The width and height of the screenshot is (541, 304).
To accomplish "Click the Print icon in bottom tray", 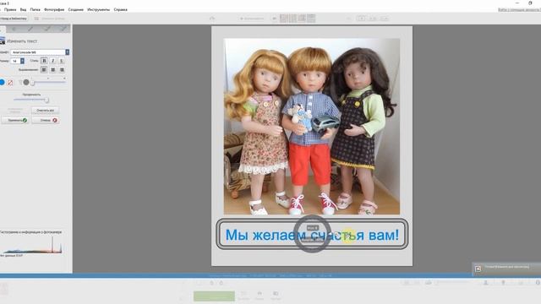I will coord(260,295).
